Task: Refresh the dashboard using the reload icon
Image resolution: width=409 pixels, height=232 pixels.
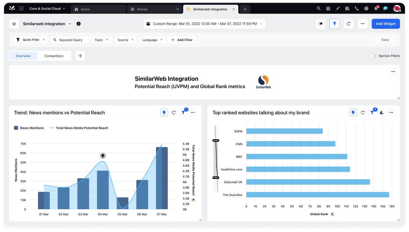Action: (348, 24)
